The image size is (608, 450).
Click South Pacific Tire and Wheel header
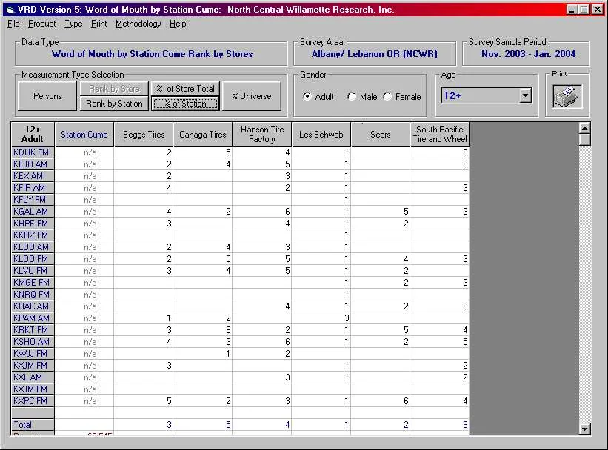(440, 135)
